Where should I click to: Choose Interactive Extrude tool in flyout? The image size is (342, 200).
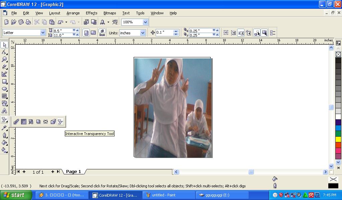(53, 122)
